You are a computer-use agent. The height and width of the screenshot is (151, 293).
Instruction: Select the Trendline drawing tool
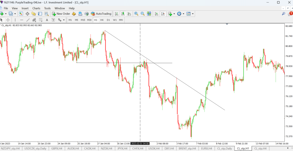pos(28,20)
